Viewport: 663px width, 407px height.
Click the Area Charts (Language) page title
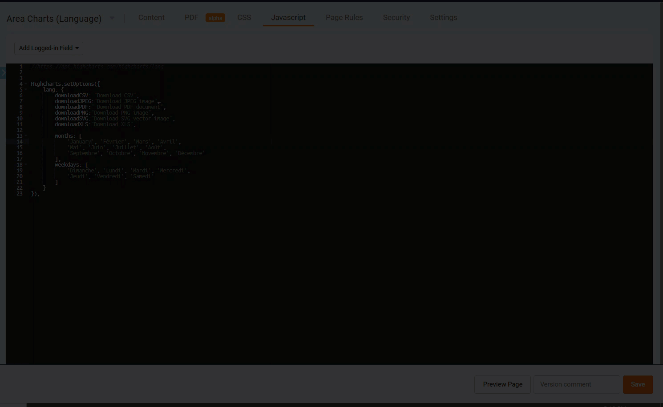[x=54, y=19]
